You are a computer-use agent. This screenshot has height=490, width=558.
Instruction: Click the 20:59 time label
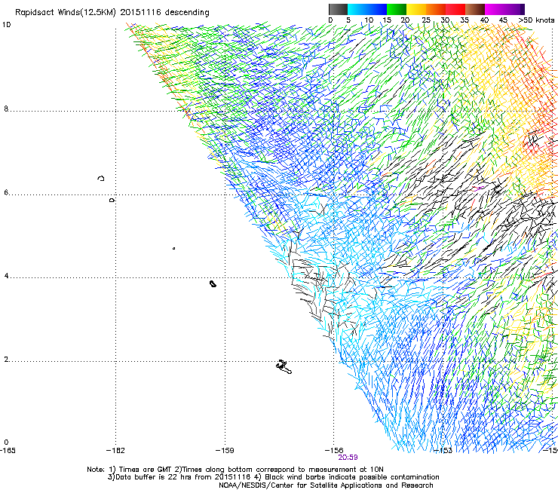pos(348,458)
